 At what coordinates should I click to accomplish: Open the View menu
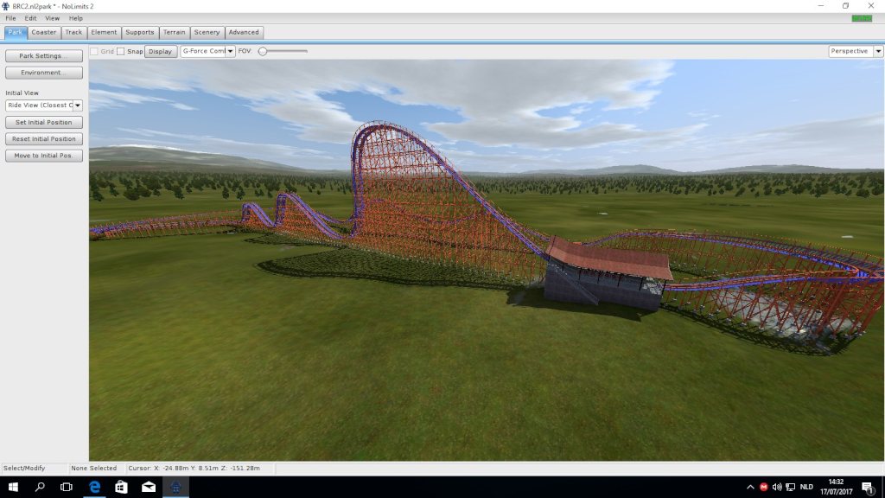click(x=52, y=18)
